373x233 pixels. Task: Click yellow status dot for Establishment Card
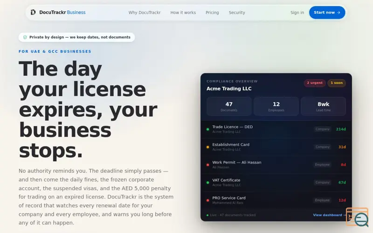pyautogui.click(x=207, y=147)
